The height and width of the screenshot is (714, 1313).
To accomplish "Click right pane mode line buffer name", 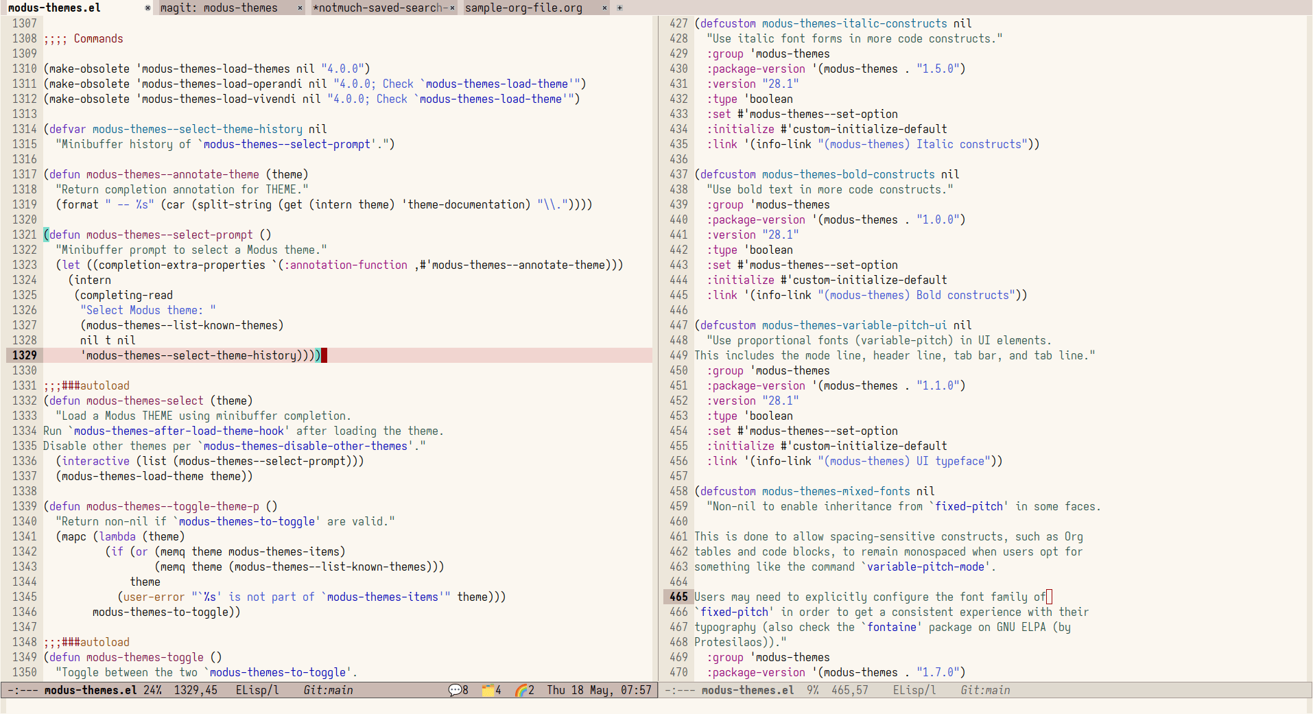I will (x=748, y=690).
